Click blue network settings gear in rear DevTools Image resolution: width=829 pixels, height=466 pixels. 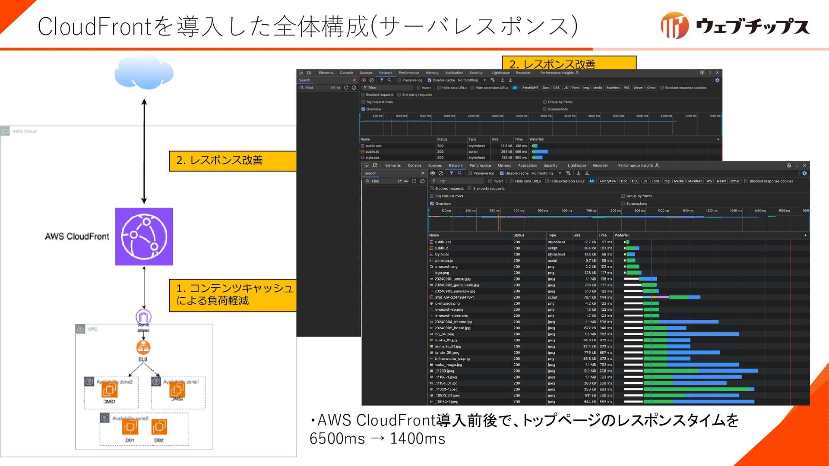[x=717, y=80]
